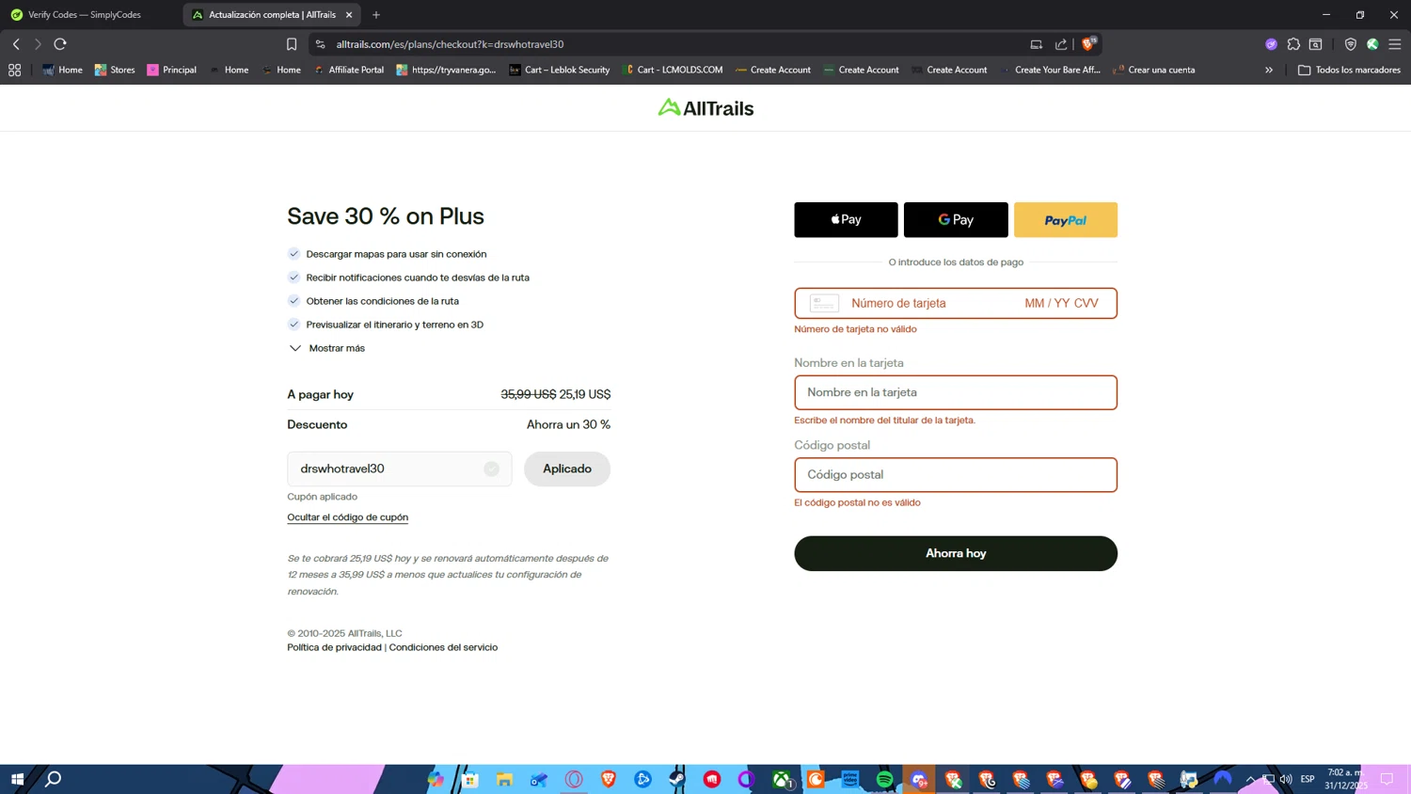Open Condiciones del servicio link
This screenshot has width=1411, height=794.
(443, 647)
